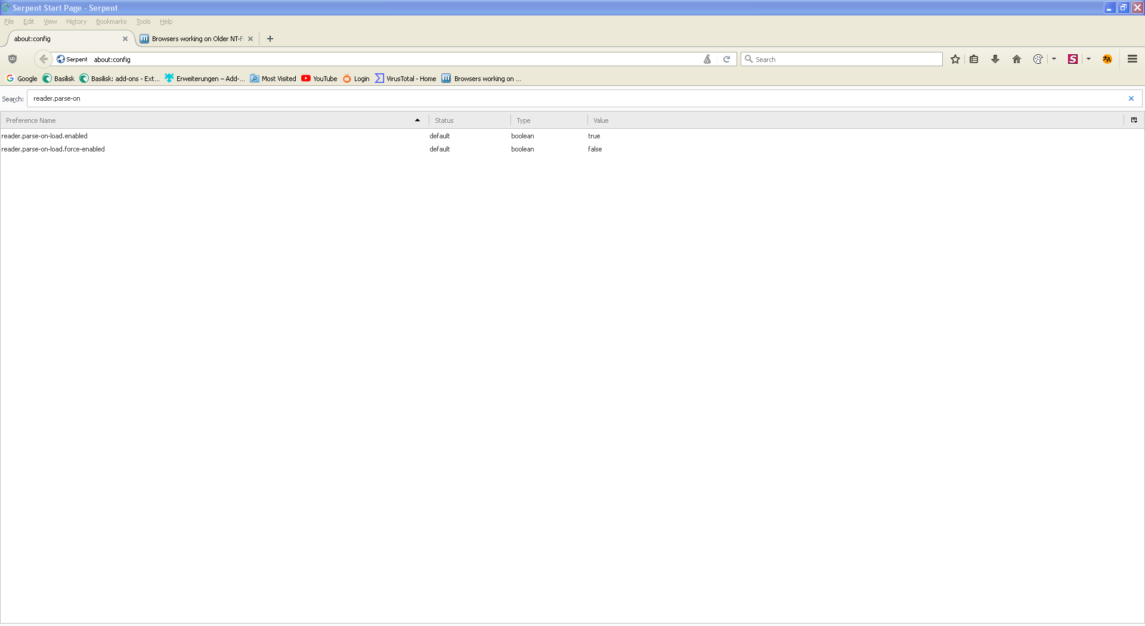Viewport: 1145px width, 626px height.
Task: Open a new tab with plus button
Action: click(270, 39)
